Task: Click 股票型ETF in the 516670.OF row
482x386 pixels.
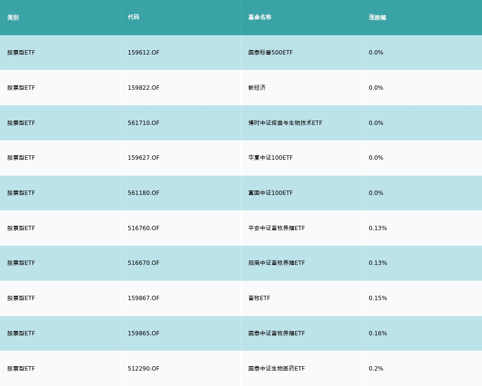Action: pyautogui.click(x=21, y=263)
